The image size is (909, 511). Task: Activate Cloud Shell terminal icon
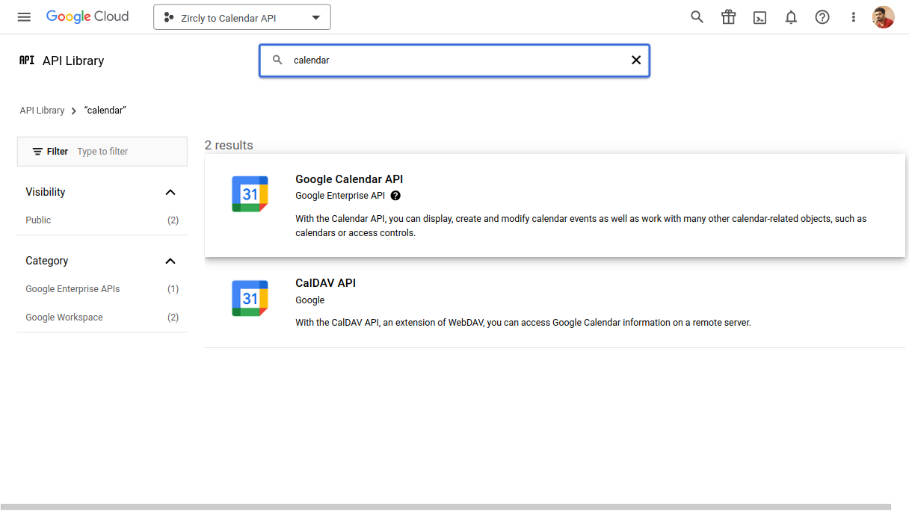tap(759, 17)
